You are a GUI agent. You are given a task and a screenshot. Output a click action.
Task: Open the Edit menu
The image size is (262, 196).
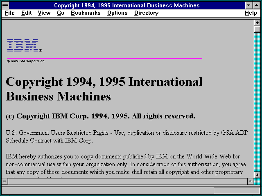click(26, 13)
